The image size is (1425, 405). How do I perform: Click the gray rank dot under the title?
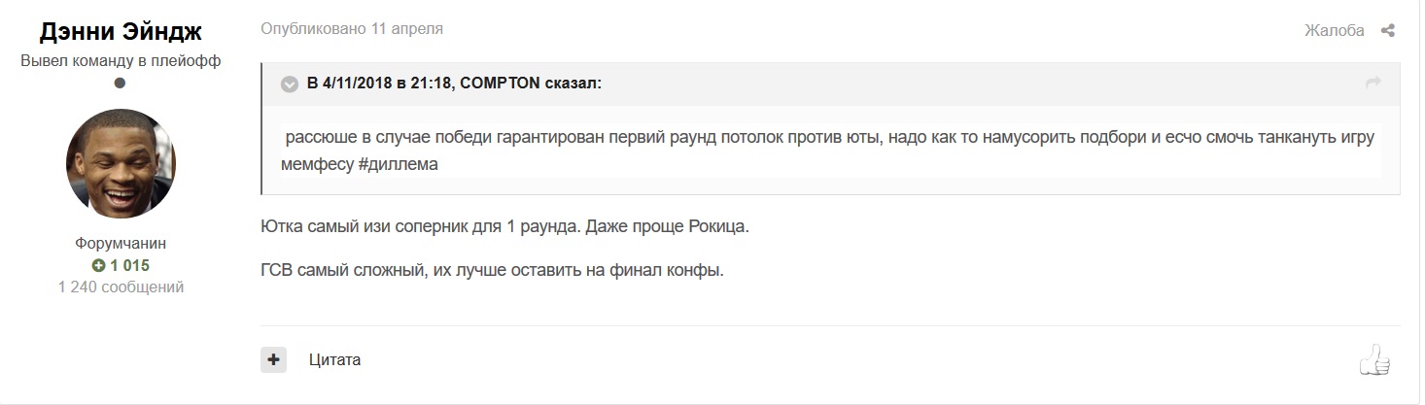(x=121, y=84)
